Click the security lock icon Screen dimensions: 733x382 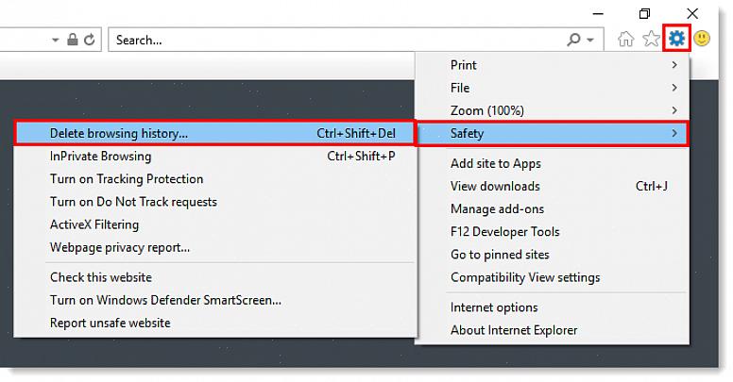click(73, 40)
